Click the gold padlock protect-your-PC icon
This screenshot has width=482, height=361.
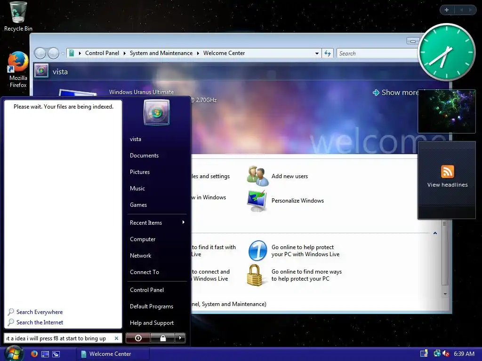point(255,275)
